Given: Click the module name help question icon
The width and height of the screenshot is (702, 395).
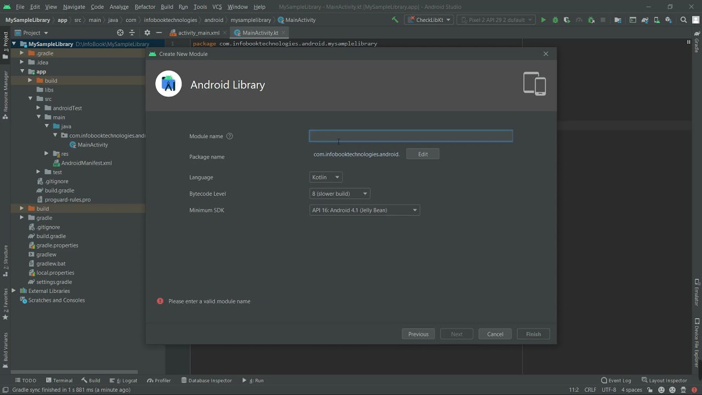Looking at the screenshot, I should (230, 136).
